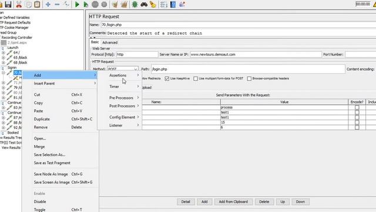Choose Insert Parent in the context menu
Screen dimensions: 376x212
pos(60,84)
